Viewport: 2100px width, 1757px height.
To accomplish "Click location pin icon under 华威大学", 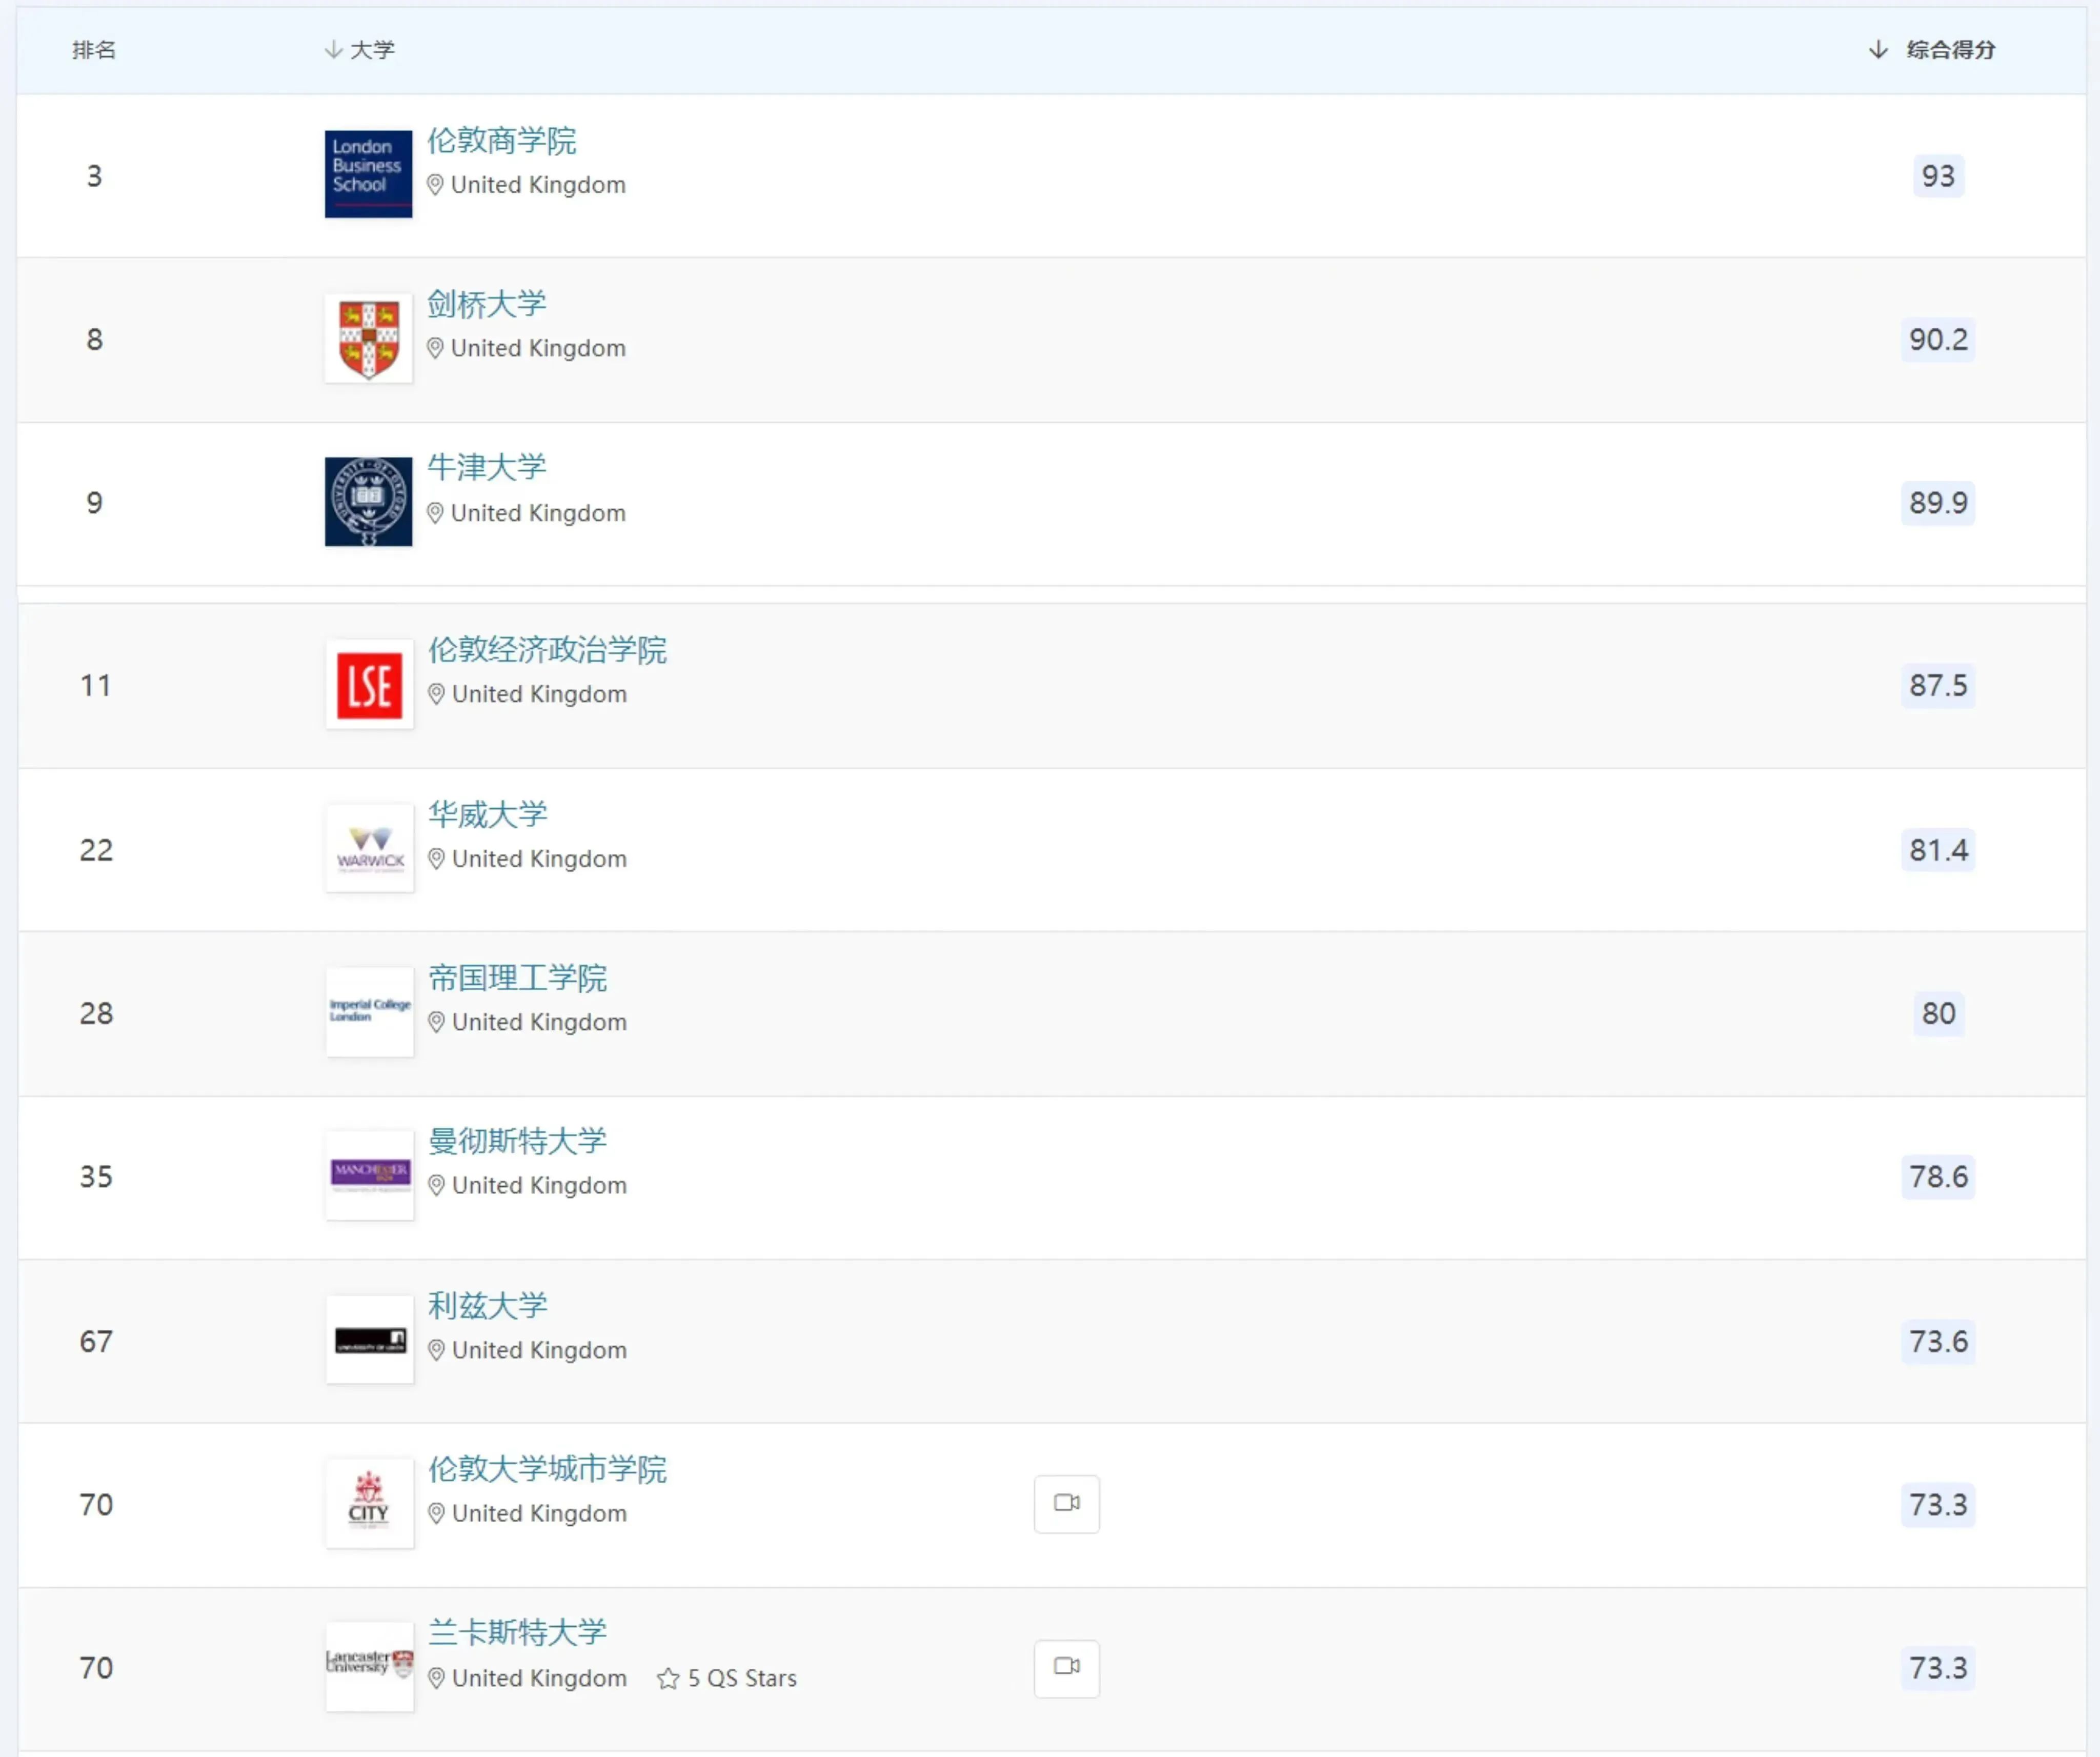I will tap(436, 860).
